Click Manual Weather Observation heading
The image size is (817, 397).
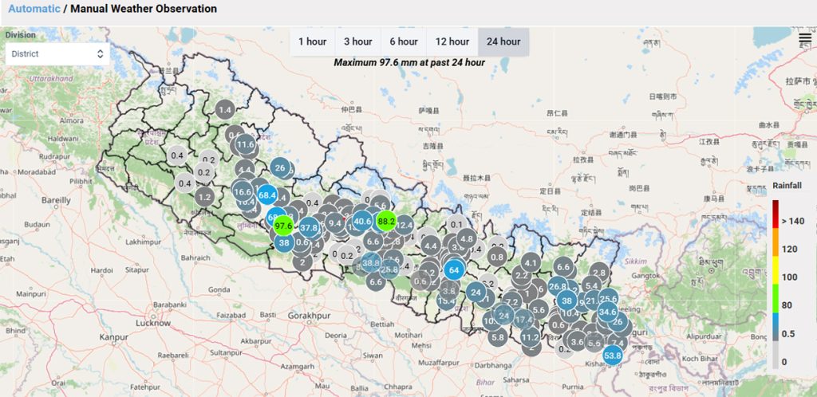point(144,9)
